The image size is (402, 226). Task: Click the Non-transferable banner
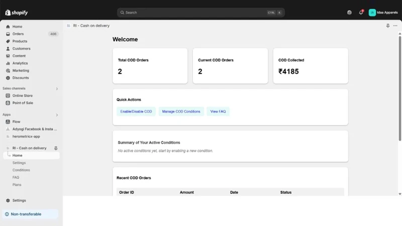coord(30,214)
